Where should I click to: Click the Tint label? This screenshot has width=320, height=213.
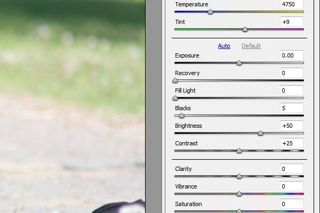(180, 22)
